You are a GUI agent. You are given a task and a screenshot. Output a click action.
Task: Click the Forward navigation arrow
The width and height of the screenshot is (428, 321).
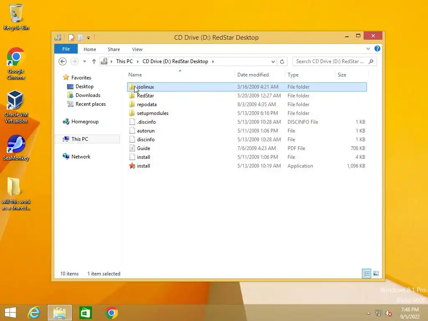tap(74, 61)
